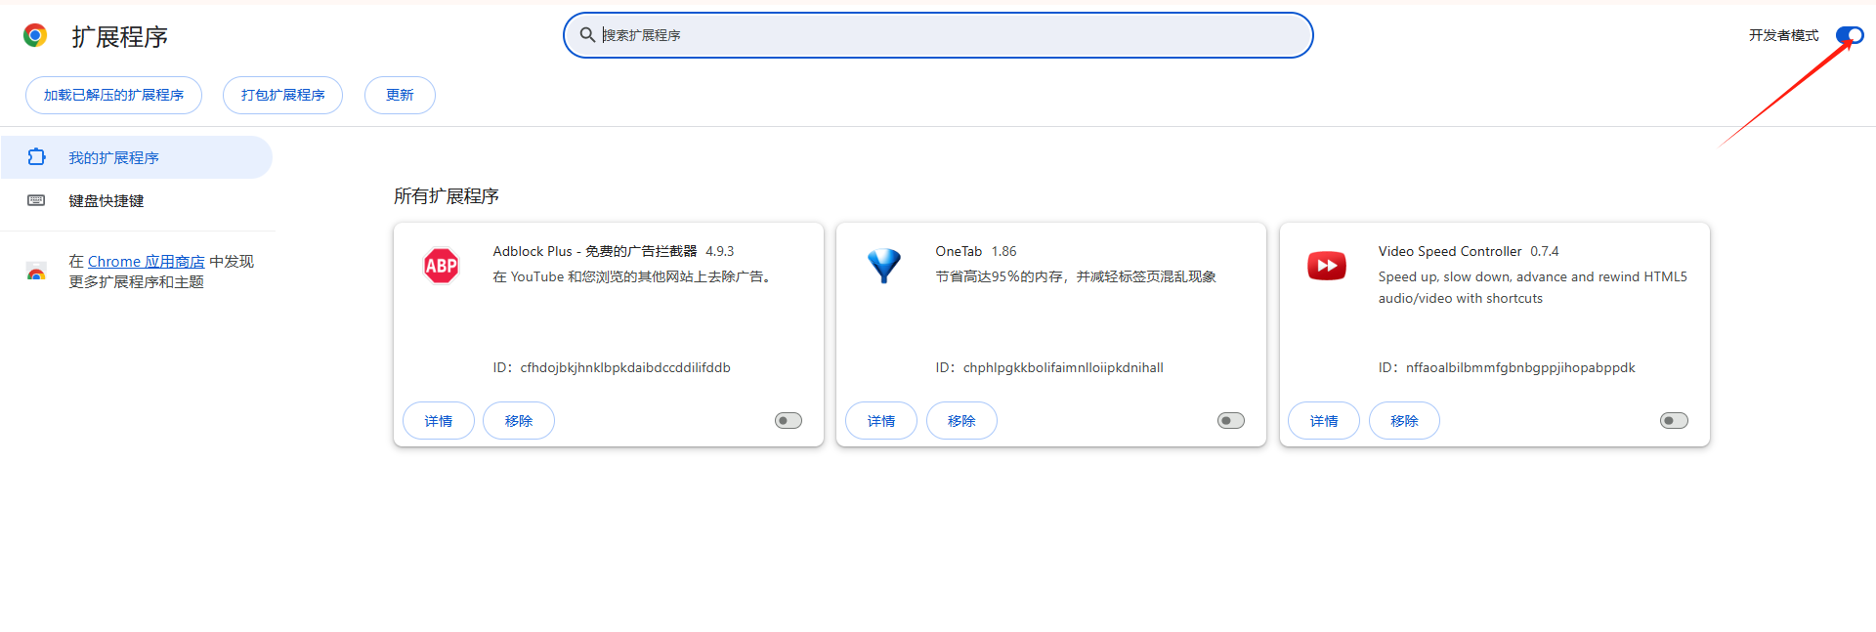The height and width of the screenshot is (632, 1876).
Task: Enable the Video Speed Controller toggle
Action: pos(1674,421)
